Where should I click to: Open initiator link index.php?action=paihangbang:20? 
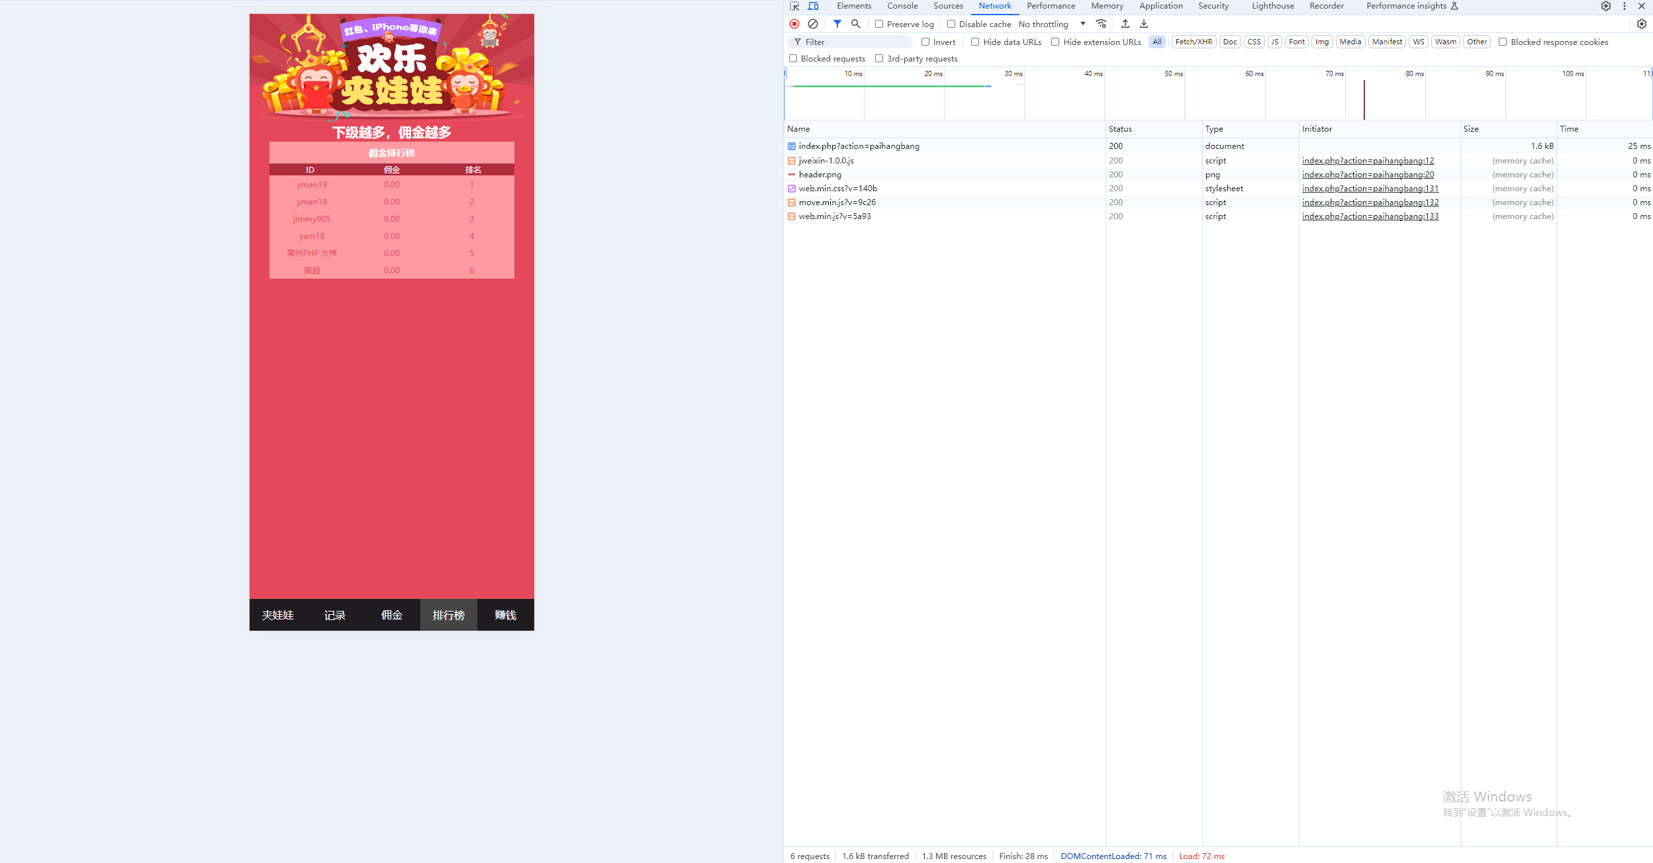(1368, 175)
